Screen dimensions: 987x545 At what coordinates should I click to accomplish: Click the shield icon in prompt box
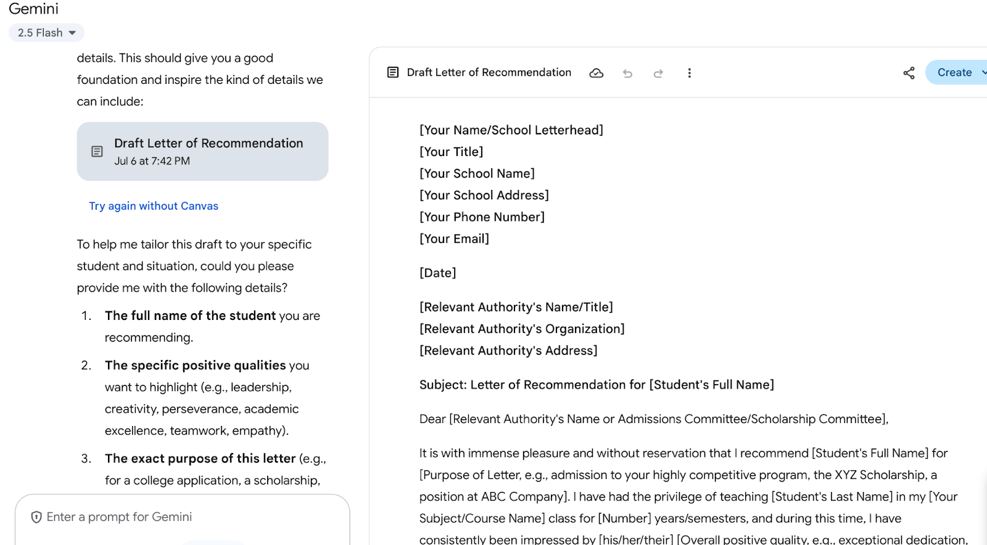(x=36, y=517)
